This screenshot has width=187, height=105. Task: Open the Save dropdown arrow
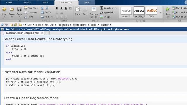coord(19,17)
